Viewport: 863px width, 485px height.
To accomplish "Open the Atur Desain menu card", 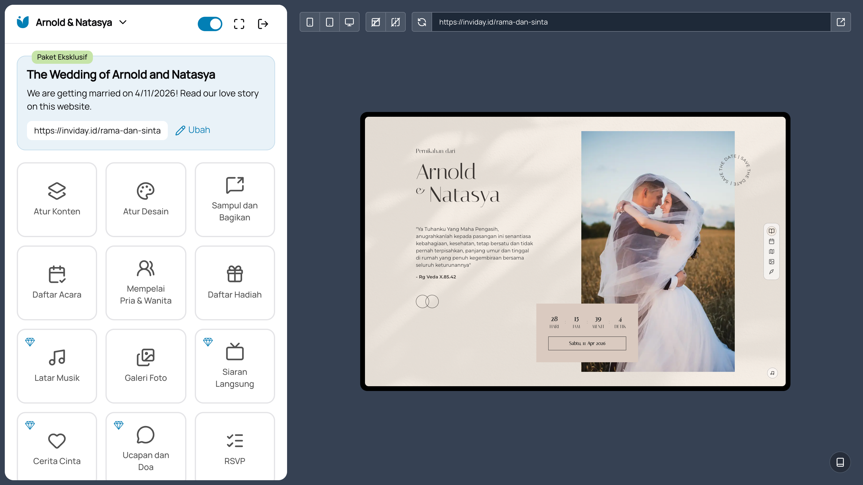I will pyautogui.click(x=146, y=199).
